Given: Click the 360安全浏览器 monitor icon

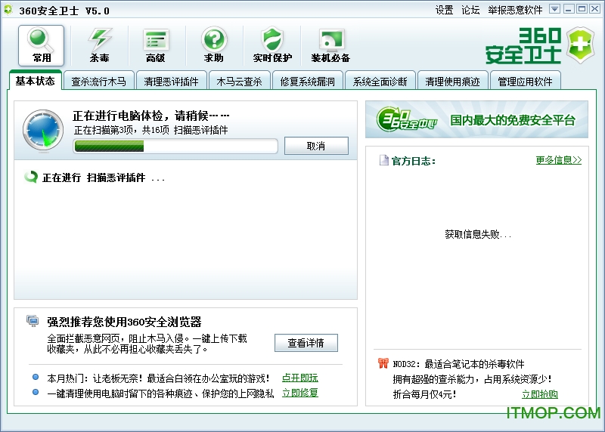Looking at the screenshot, I should [33, 321].
